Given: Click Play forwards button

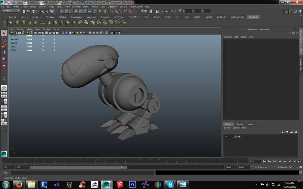Looking at the screenshot, I should [x=285, y=161].
